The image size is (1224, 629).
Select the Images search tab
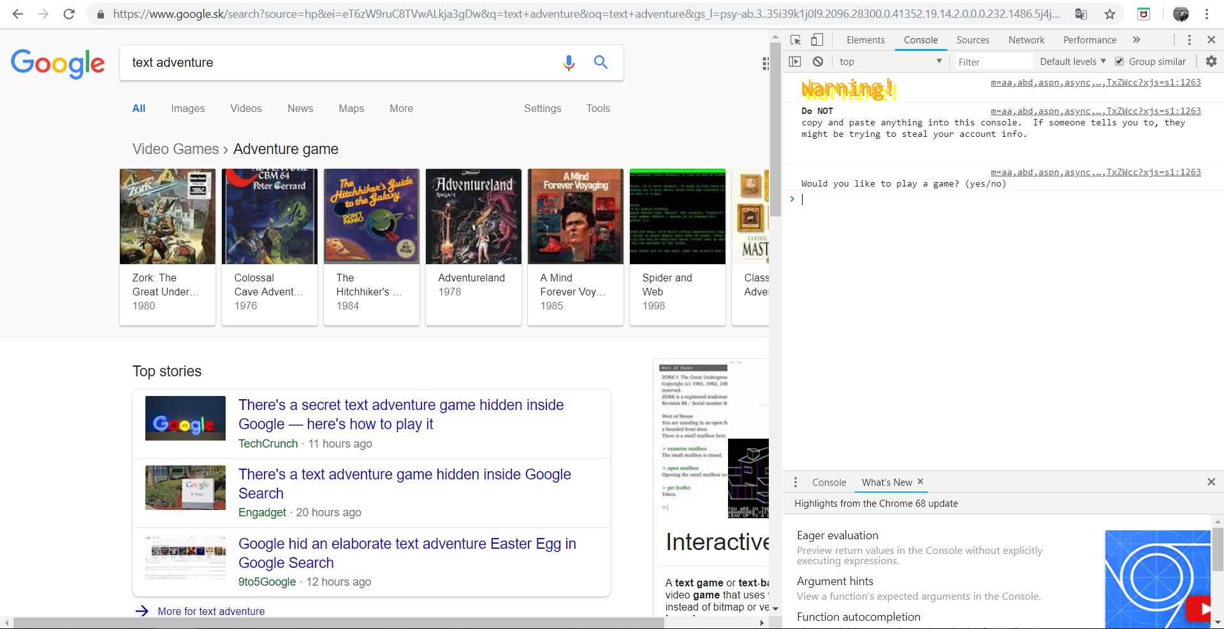tap(187, 108)
